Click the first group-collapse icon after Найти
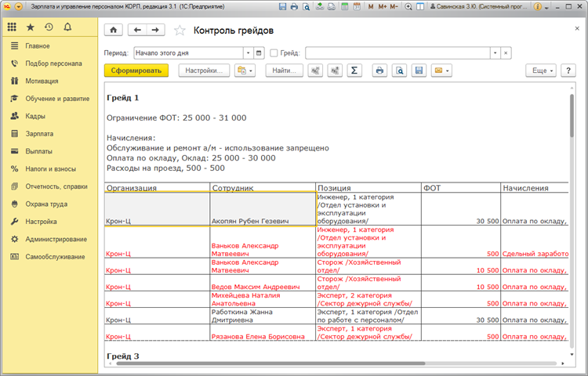 pyautogui.click(x=315, y=70)
